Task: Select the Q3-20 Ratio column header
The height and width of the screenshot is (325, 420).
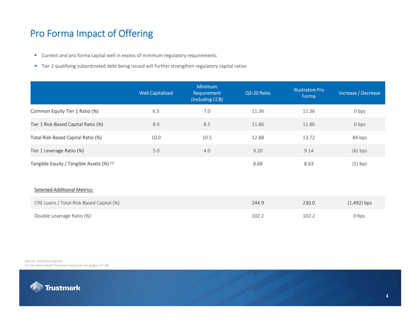Action: click(258, 93)
